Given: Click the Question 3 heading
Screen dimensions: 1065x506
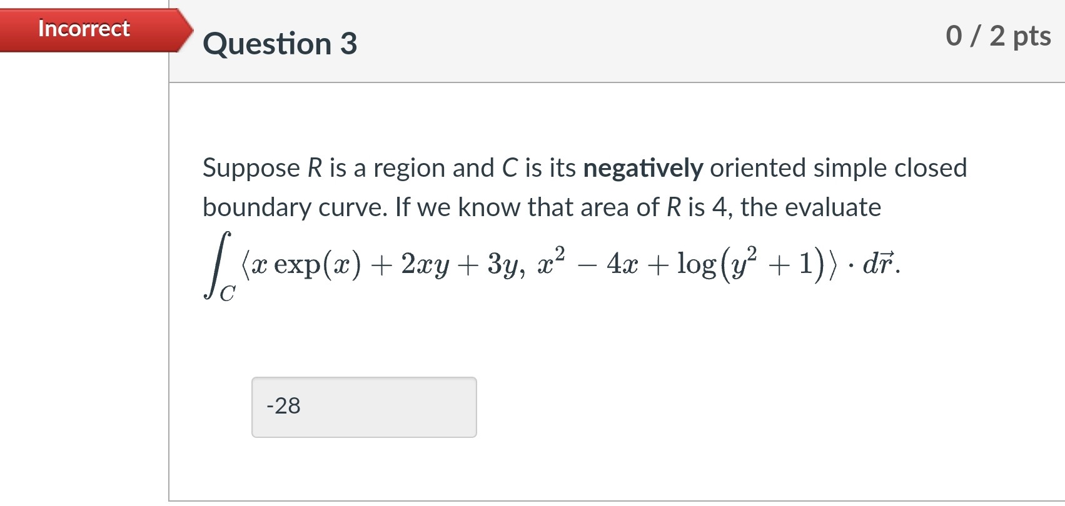Looking at the screenshot, I should [x=280, y=43].
